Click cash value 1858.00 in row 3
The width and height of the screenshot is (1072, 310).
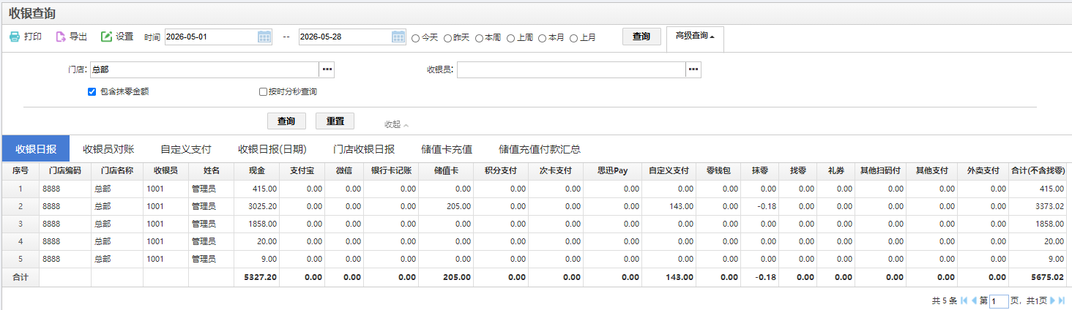pyautogui.click(x=262, y=224)
